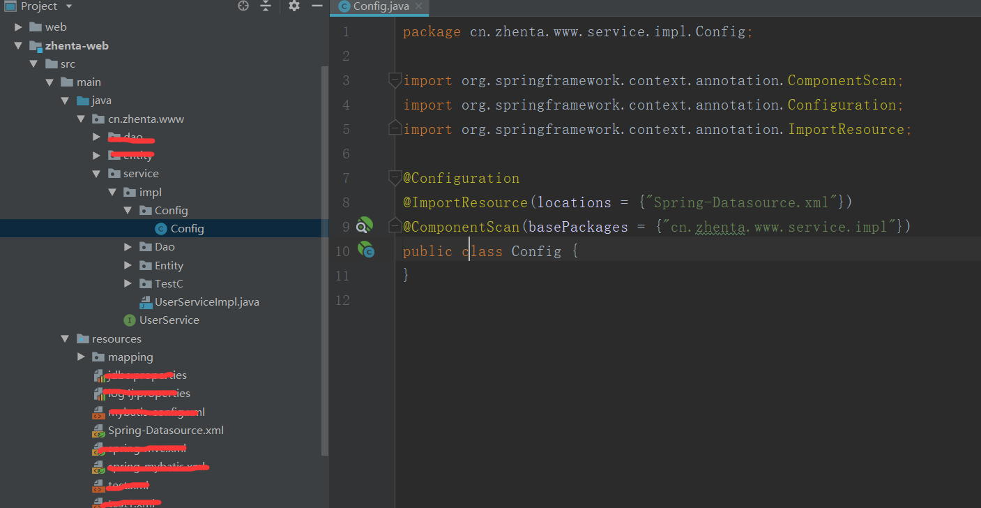
Task: Select UserServiceImpl.java file
Action: coord(207,302)
